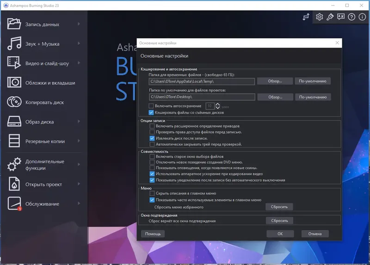Click the Помощь button

(x=153, y=234)
